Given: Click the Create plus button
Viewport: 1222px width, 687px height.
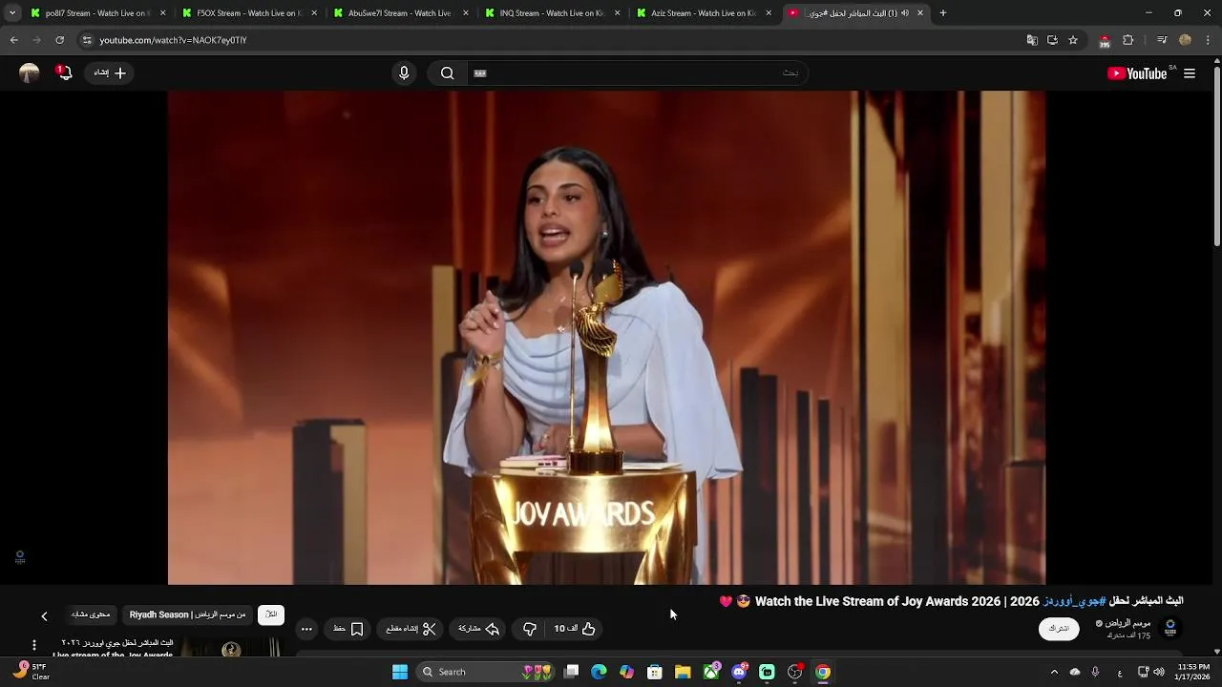Looking at the screenshot, I should tap(109, 73).
